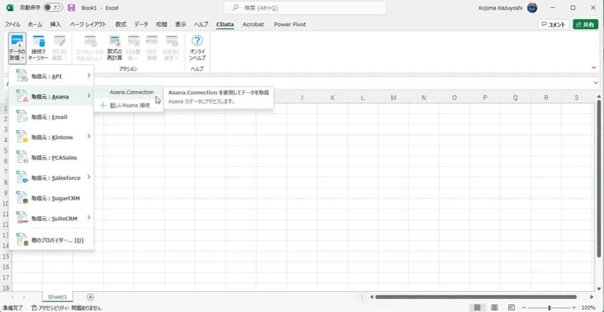The width and height of the screenshot is (604, 312).
Task: Switch to the ヘルプ tab
Action: [201, 24]
